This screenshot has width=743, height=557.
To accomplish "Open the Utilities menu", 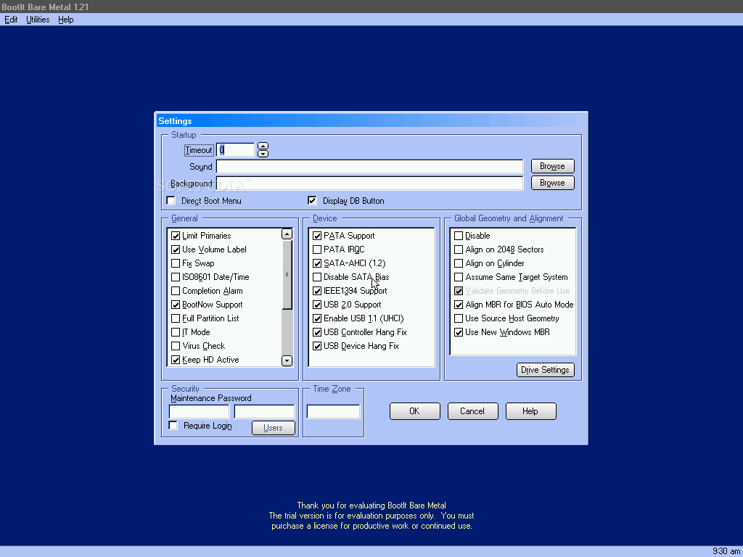I will pyautogui.click(x=38, y=20).
